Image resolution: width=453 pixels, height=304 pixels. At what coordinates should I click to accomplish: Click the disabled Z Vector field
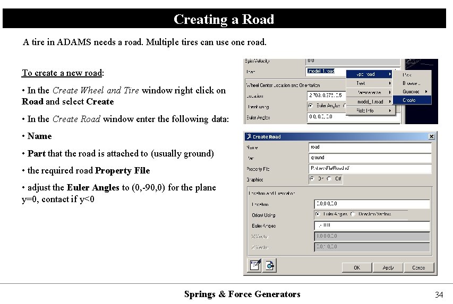tap(372, 247)
